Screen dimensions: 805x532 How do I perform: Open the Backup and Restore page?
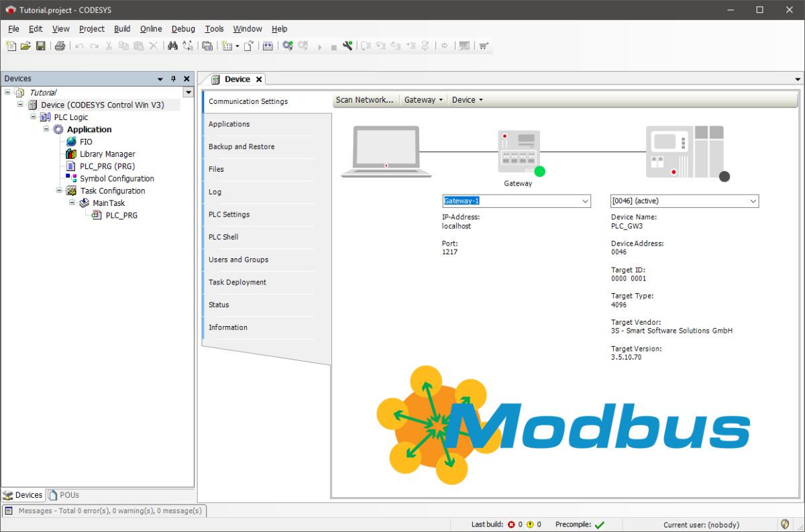click(258, 147)
